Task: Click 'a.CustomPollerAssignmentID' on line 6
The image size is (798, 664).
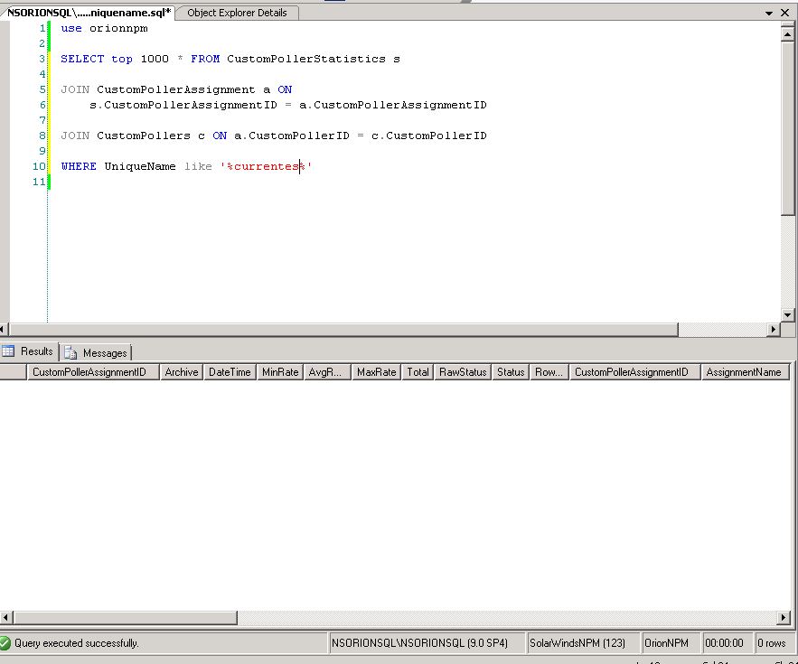Action: click(x=393, y=105)
